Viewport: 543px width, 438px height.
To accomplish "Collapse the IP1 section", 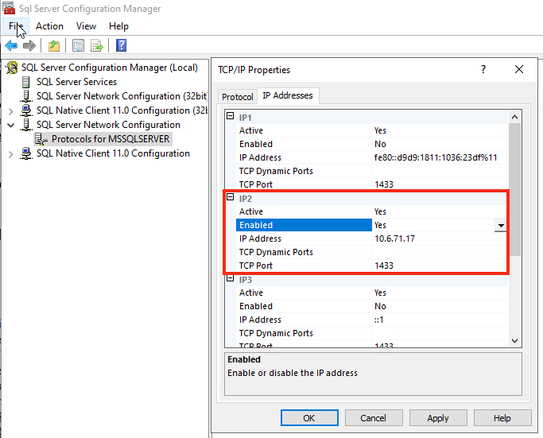I will [x=231, y=116].
